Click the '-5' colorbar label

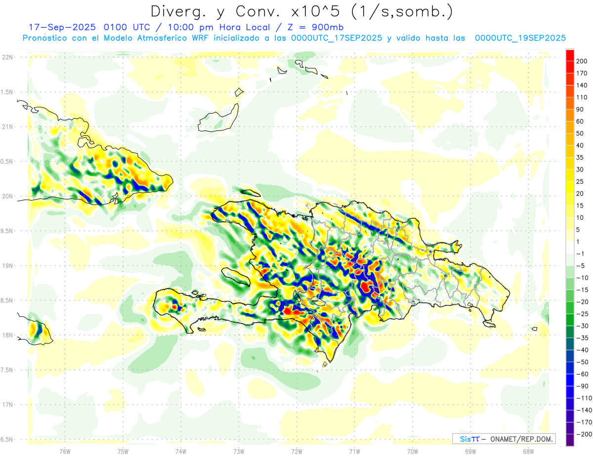coord(580,265)
